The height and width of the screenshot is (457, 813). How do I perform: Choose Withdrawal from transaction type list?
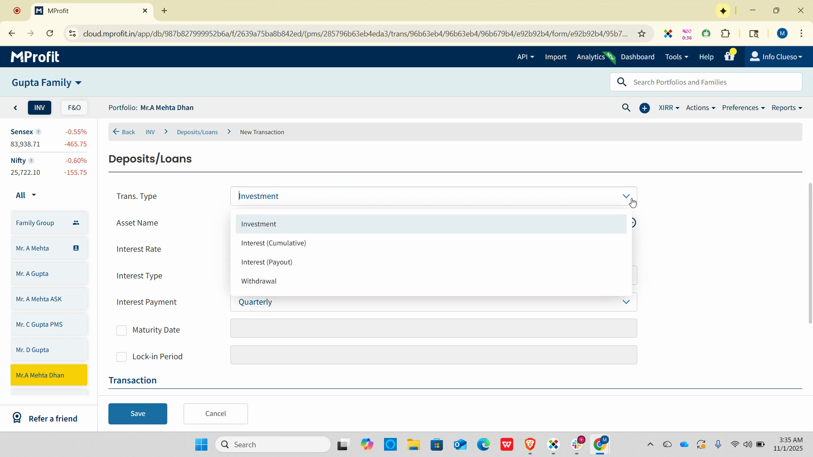coord(259,281)
